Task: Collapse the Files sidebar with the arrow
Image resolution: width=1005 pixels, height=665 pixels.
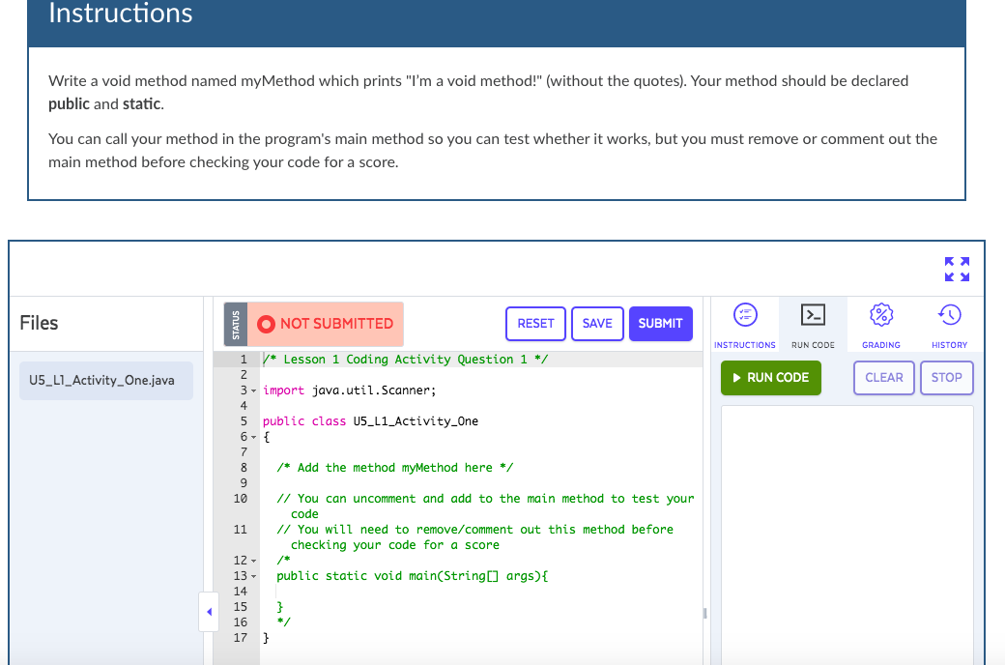Action: coord(209,612)
